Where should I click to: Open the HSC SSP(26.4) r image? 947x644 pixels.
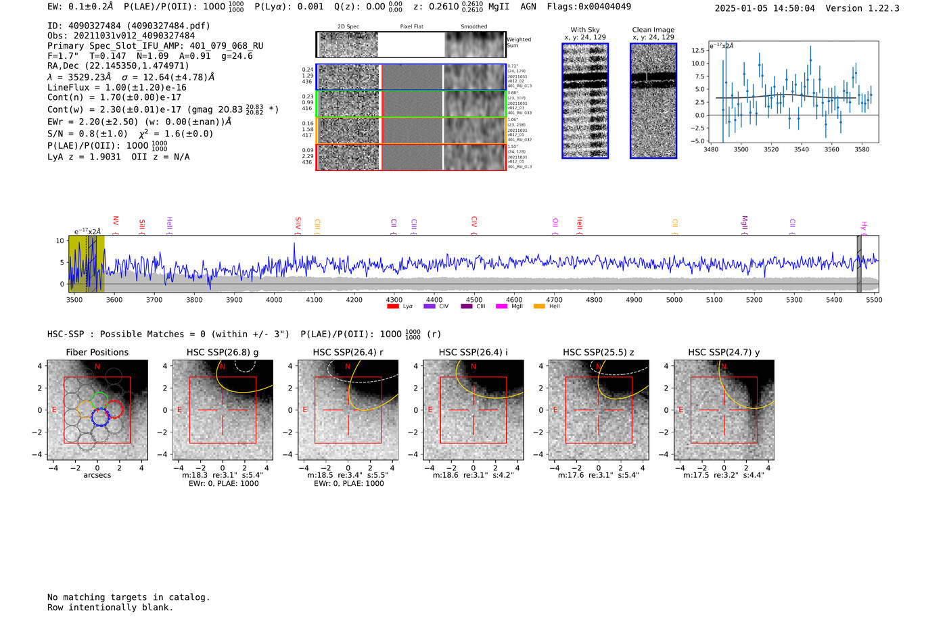[x=348, y=410]
